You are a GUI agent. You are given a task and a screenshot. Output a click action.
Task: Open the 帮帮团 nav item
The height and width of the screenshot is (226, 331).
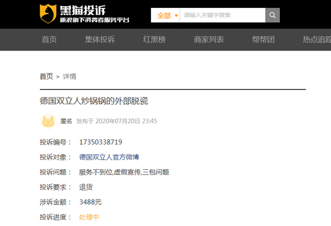point(263,40)
